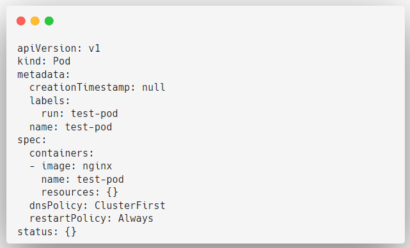Click the container name: test-pod line

tap(83, 180)
